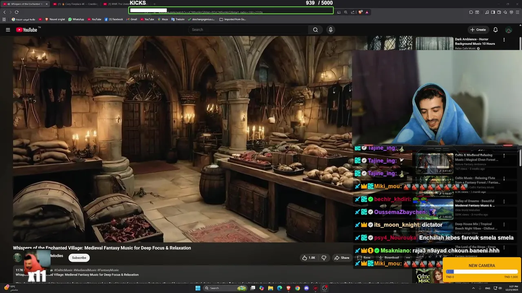The width and height of the screenshot is (522, 293).
Task: Click Windows taskbar Search box
Action: (226, 288)
